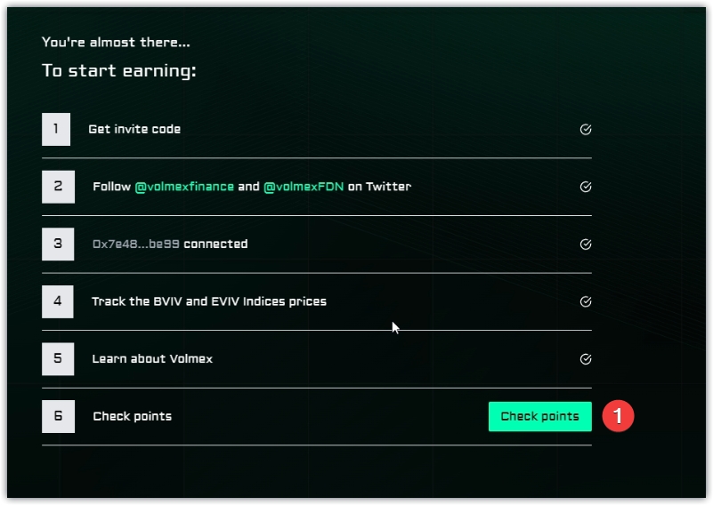Select the step 1 number box

[x=56, y=129]
